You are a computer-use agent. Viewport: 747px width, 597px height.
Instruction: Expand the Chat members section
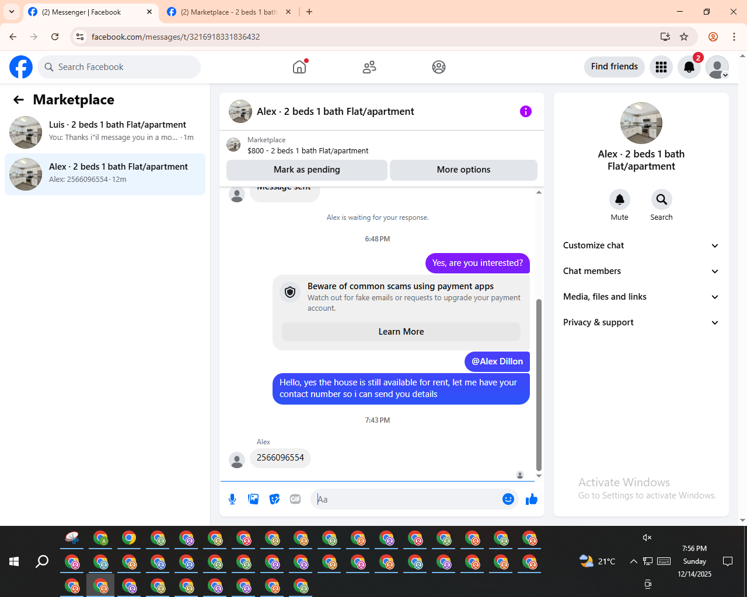(x=641, y=271)
